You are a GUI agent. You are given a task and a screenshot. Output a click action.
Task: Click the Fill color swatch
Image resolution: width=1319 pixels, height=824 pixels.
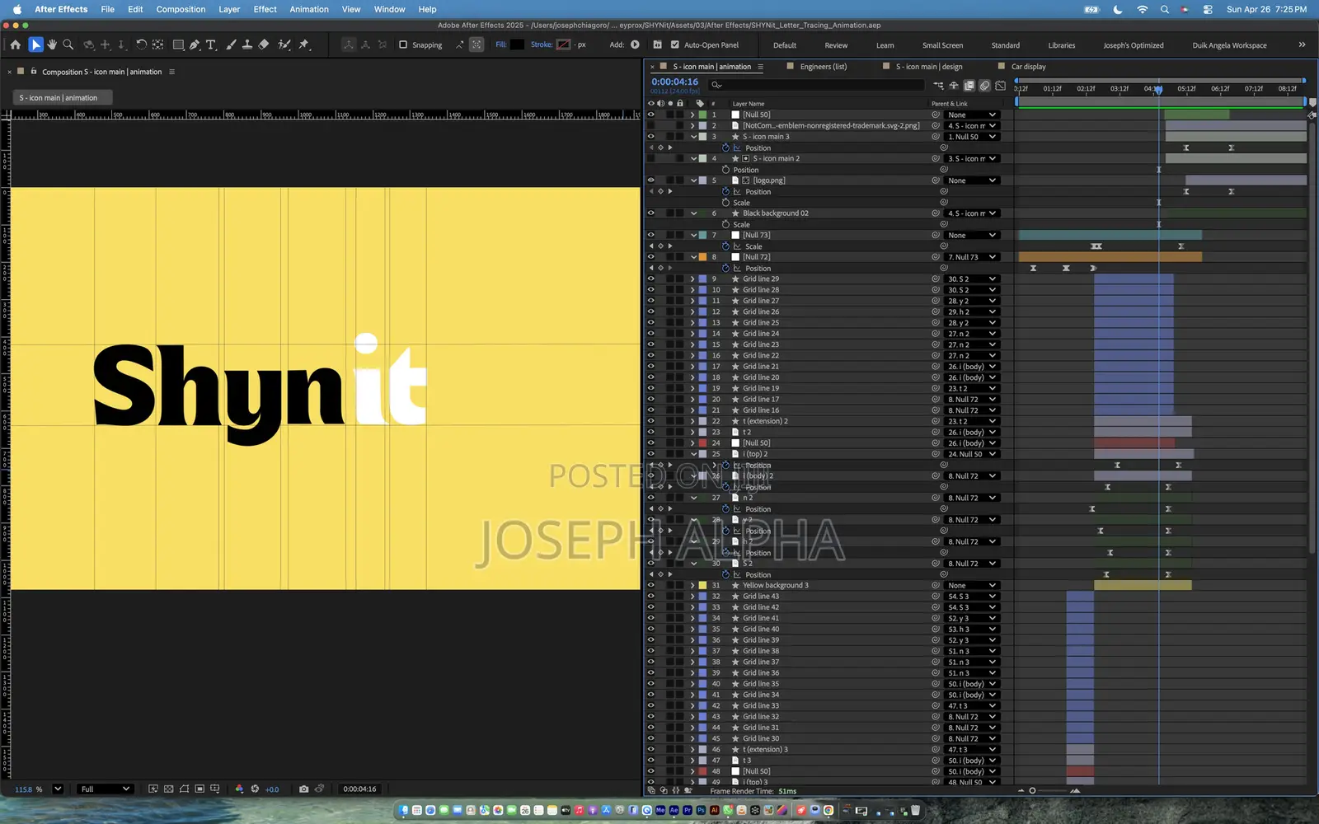(x=517, y=44)
